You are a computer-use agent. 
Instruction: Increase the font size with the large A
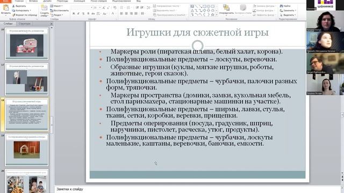point(104,8)
